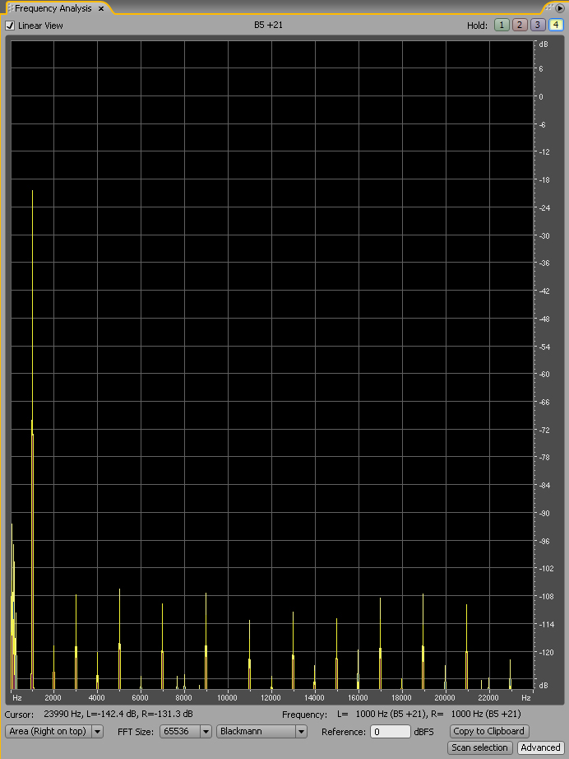Screen dimensions: 569x759
Task: Expand the display style dropdown arrow
Action: 98,731
